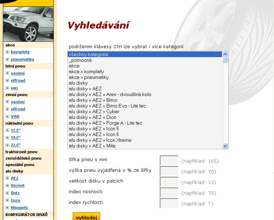Click the KONFIGURÁTOR DISKŮ heading
Image resolution: width=274 pixels, height=220 pixels.
point(27,215)
